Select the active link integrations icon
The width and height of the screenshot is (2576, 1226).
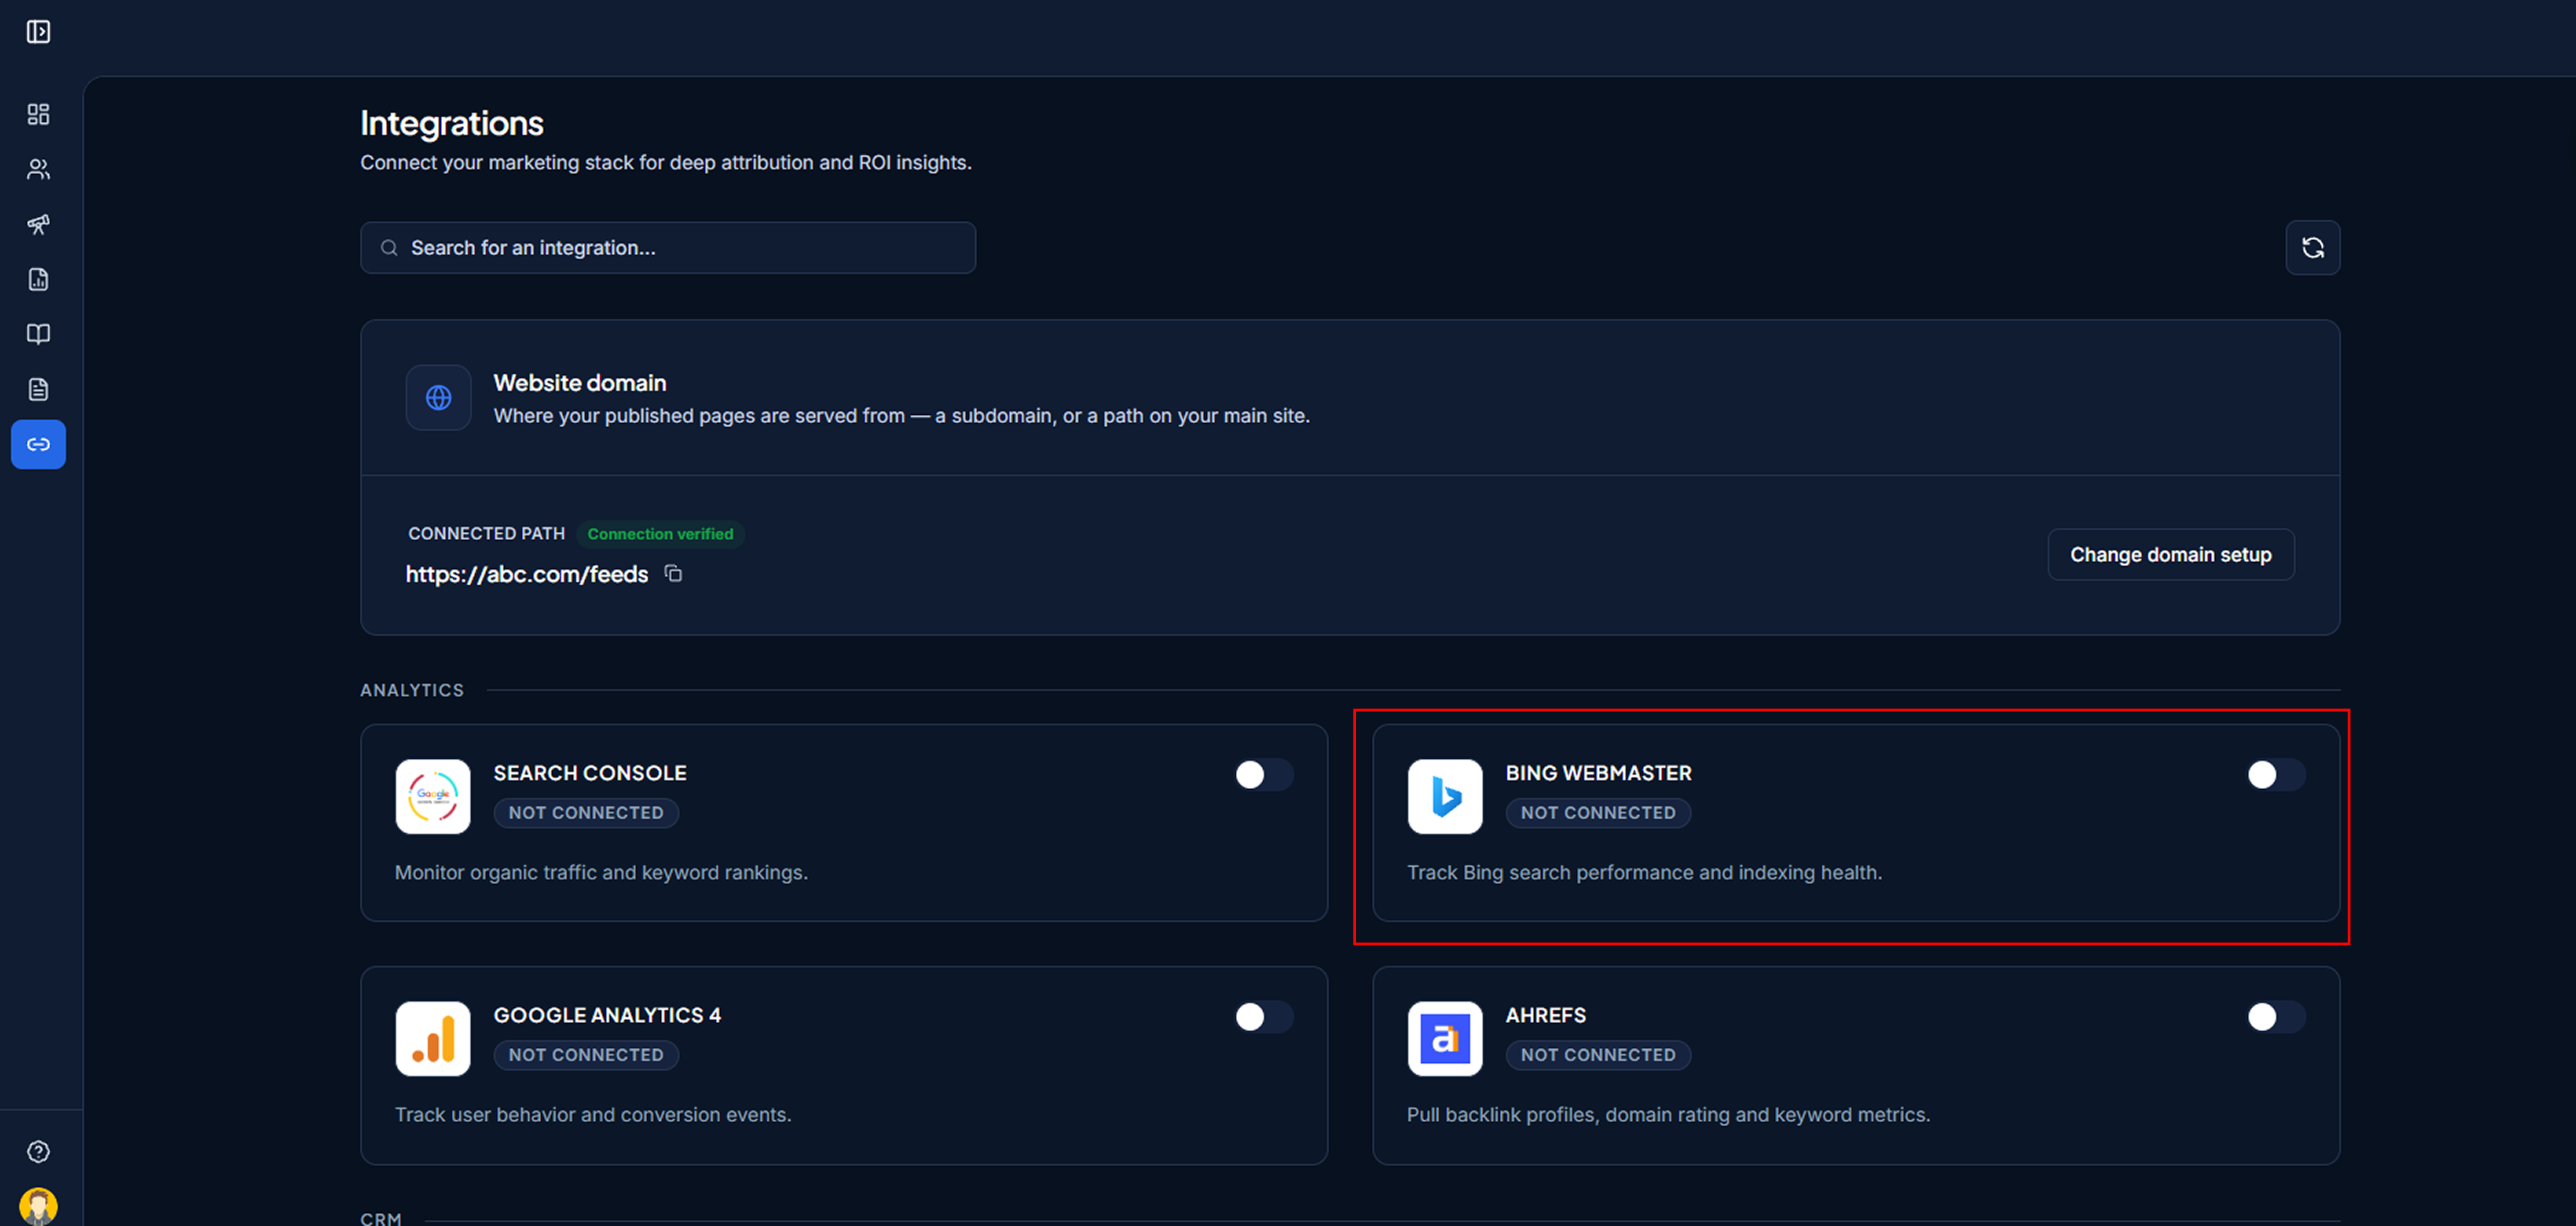point(38,444)
